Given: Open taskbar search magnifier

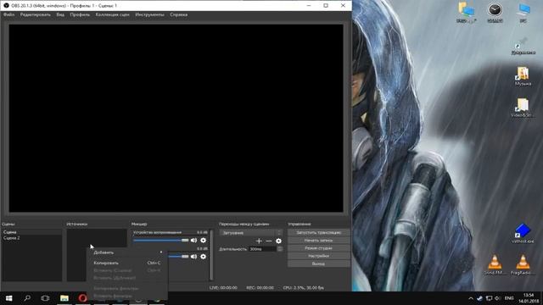Looking at the screenshot, I should pyautogui.click(x=27, y=298).
